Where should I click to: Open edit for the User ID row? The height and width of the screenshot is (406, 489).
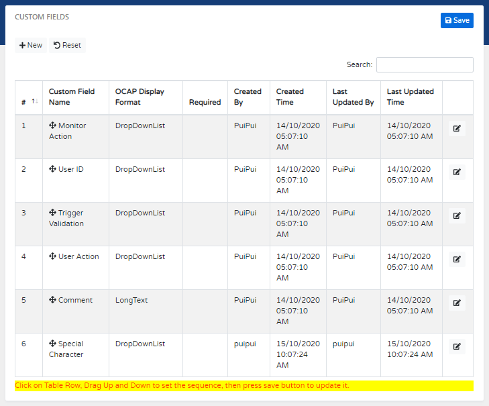coord(457,172)
